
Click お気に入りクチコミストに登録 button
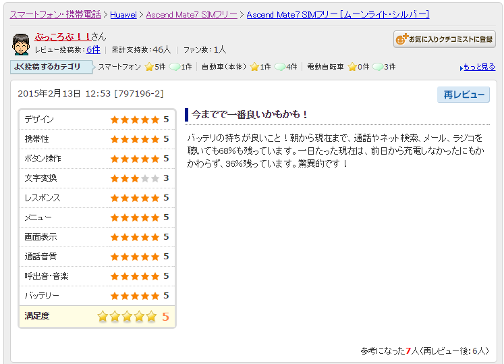(445, 39)
